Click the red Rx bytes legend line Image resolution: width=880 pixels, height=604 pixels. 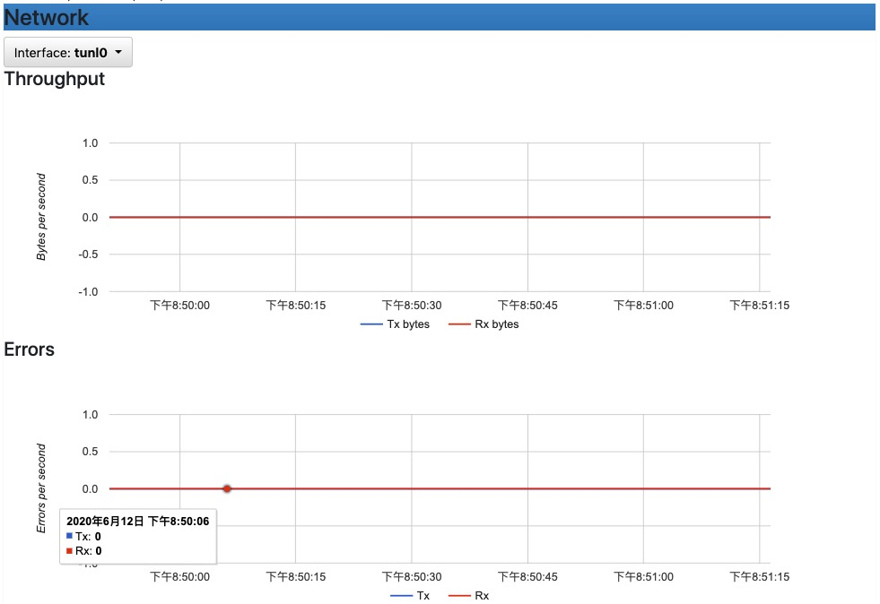(459, 324)
